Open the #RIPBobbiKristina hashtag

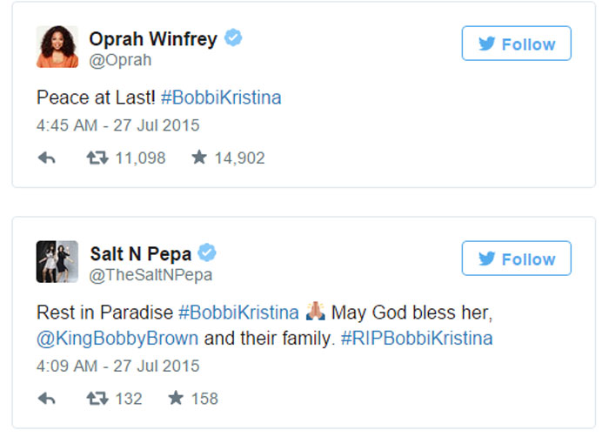click(x=416, y=339)
